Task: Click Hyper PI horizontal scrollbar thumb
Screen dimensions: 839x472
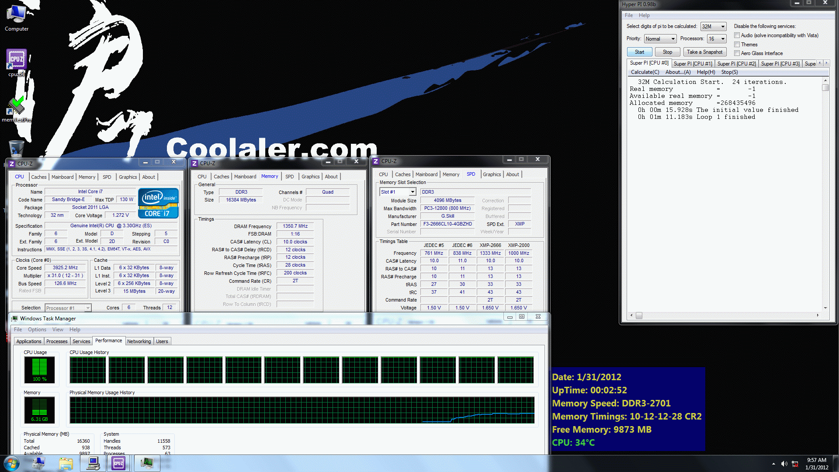Action: click(x=639, y=316)
